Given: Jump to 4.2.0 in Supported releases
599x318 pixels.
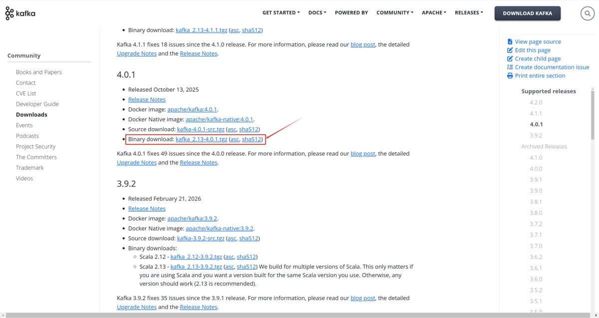Looking at the screenshot, I should coord(536,102).
